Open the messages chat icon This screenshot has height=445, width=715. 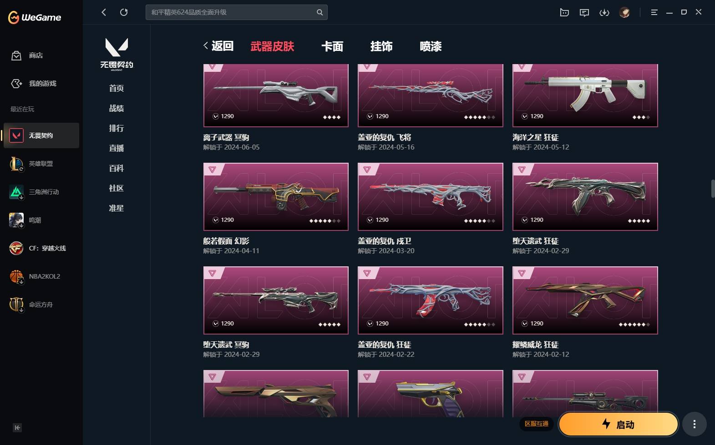click(x=584, y=13)
